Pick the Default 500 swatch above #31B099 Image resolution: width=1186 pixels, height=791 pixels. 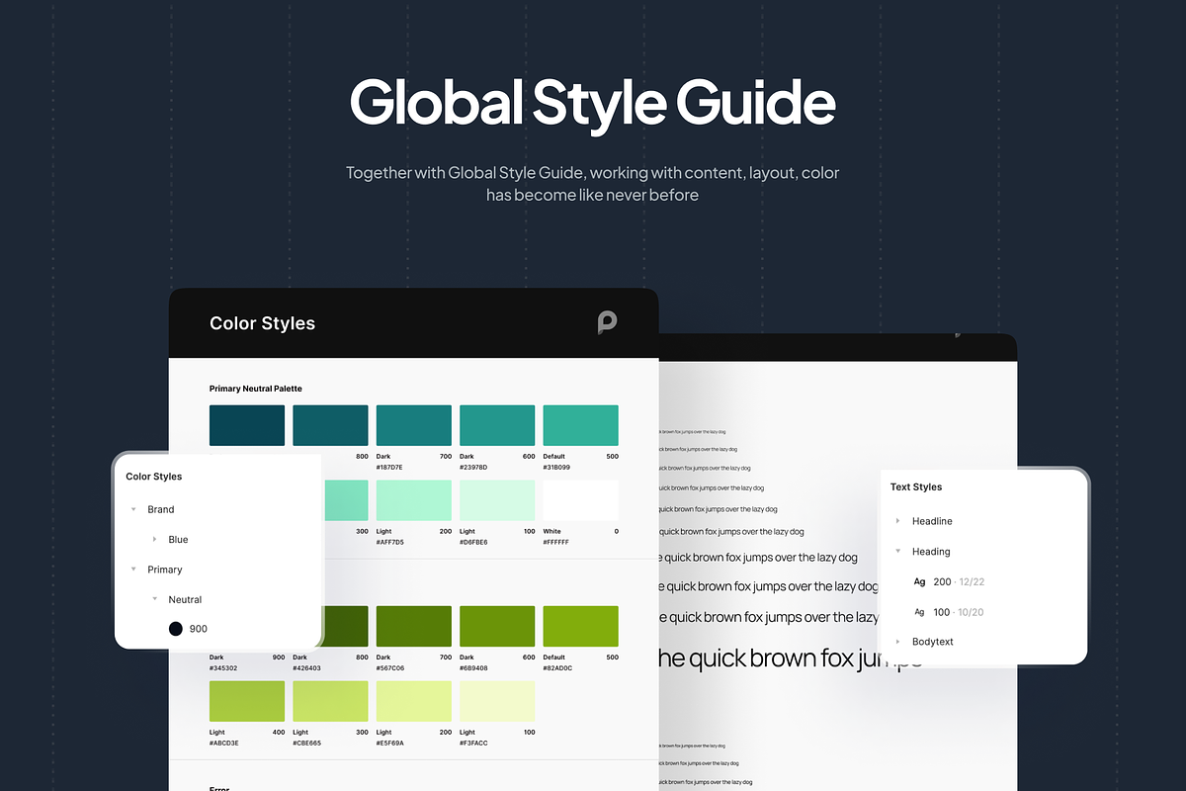click(580, 425)
